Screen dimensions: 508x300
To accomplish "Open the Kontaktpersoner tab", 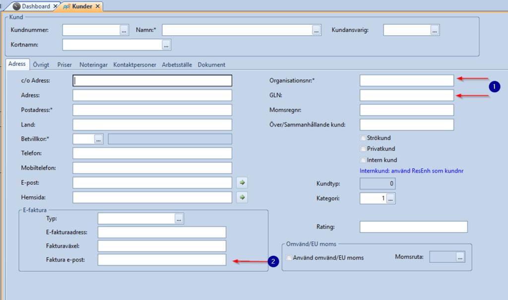I will pos(135,65).
